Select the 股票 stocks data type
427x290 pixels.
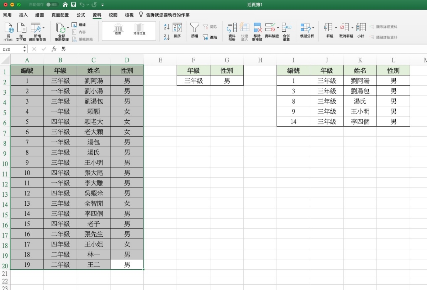click(118, 29)
